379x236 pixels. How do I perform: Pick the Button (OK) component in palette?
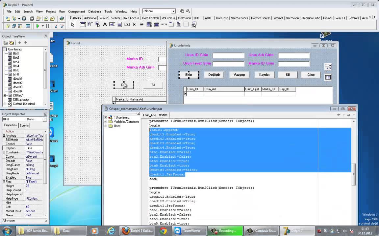tap(127, 24)
